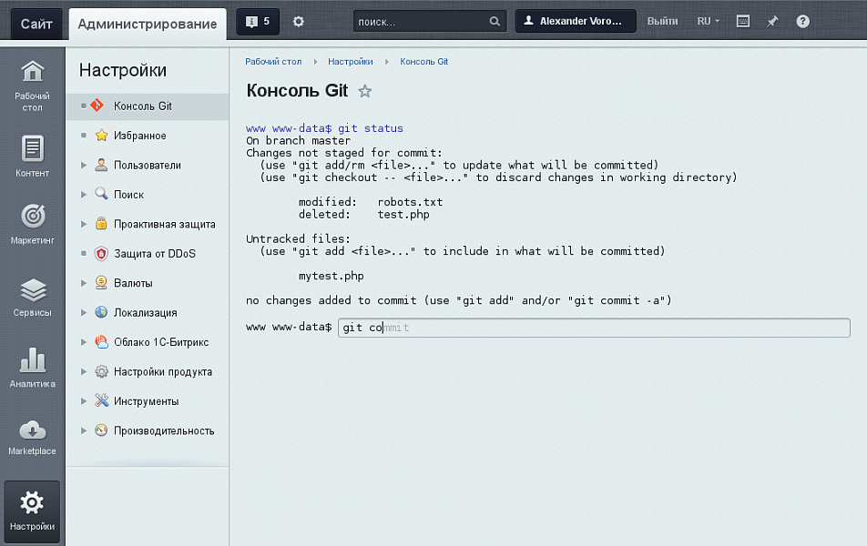This screenshot has width=867, height=546.
Task: Switch to the Администрирование tab
Action: coord(148,24)
